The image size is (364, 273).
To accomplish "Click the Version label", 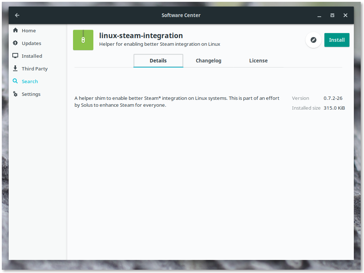I will click(x=300, y=98).
